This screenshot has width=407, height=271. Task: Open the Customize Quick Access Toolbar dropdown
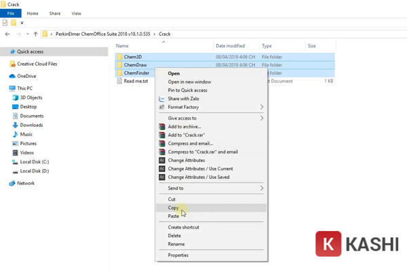(22, 23)
